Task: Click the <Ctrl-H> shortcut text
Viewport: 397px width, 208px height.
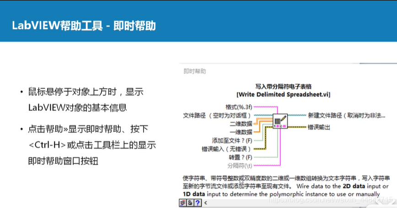Action: point(48,145)
